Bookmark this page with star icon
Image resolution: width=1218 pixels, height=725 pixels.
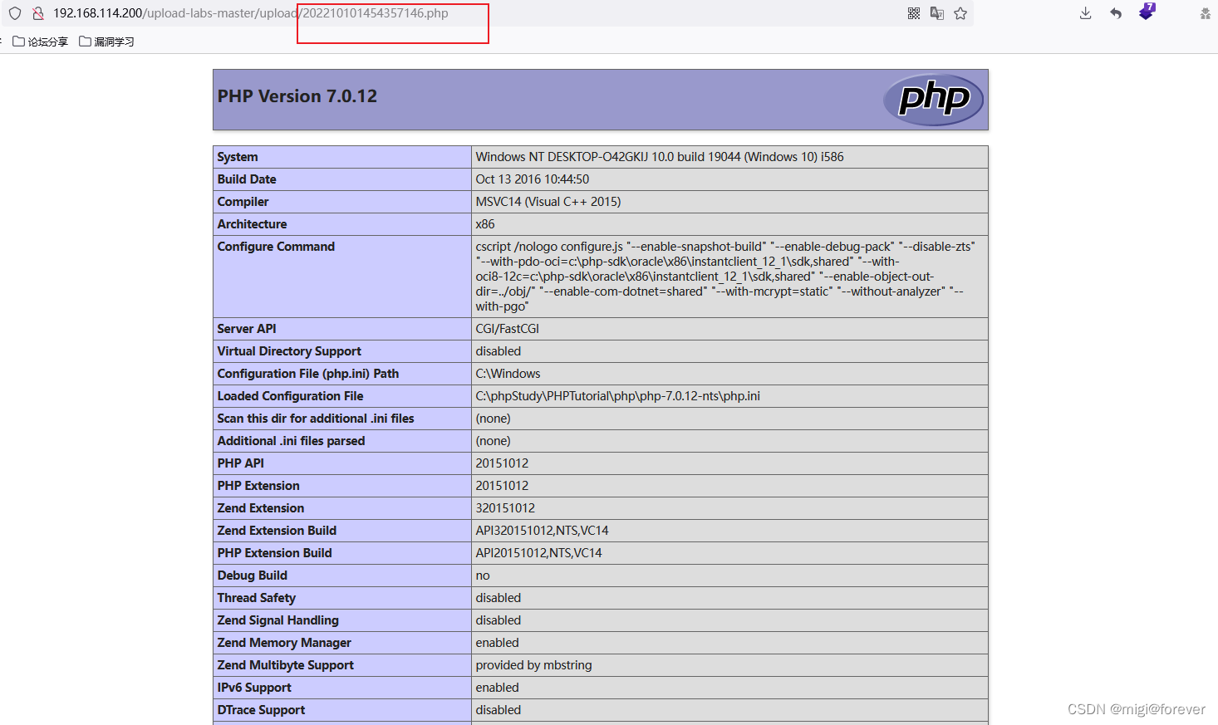(960, 13)
